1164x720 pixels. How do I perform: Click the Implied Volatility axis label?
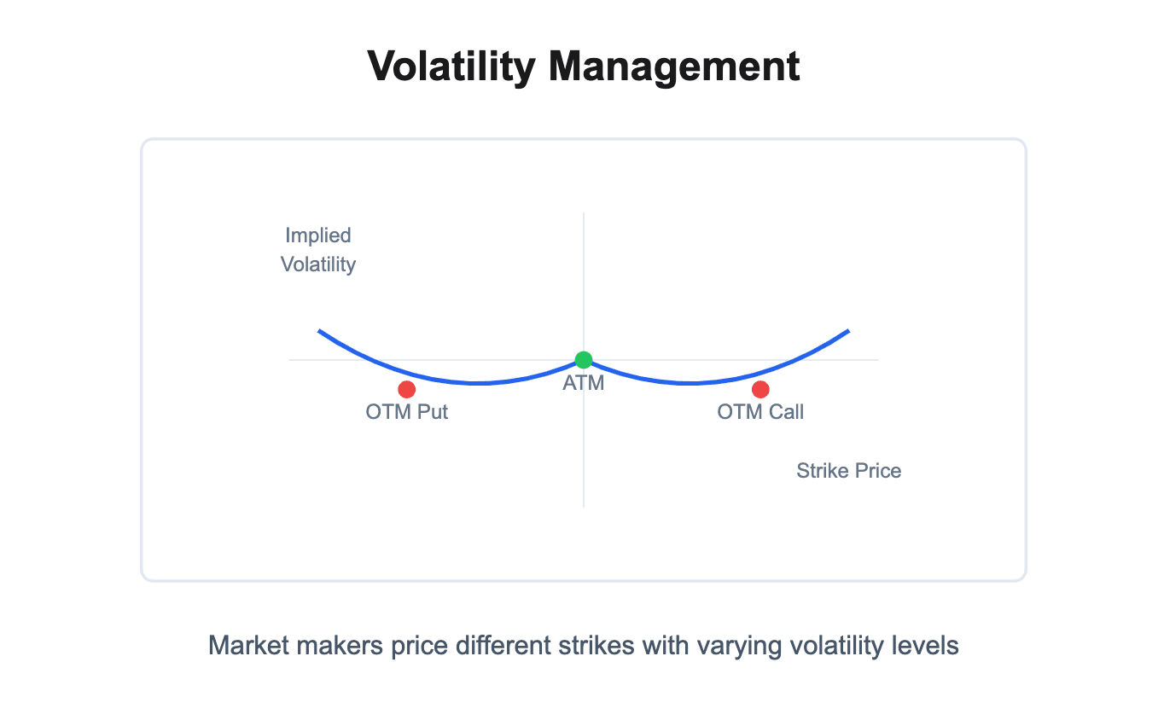[318, 250]
